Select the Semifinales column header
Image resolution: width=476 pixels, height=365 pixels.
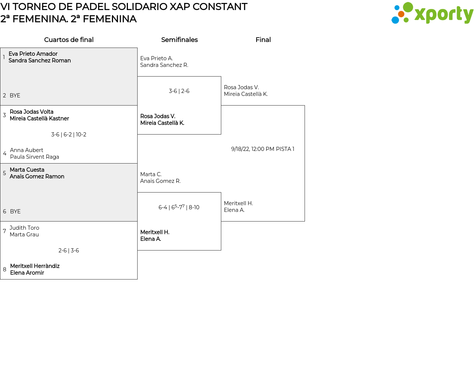click(179, 40)
